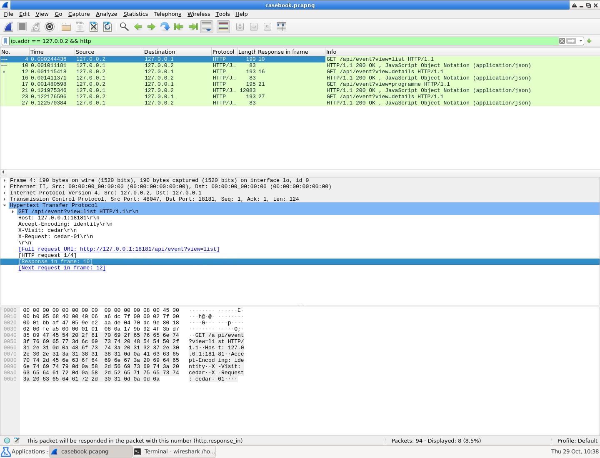Expand the Ethernet II tree node
This screenshot has height=458, width=600.
click(x=5, y=187)
